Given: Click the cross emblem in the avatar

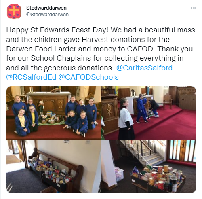Looking at the screenshot, I should coord(14,11).
